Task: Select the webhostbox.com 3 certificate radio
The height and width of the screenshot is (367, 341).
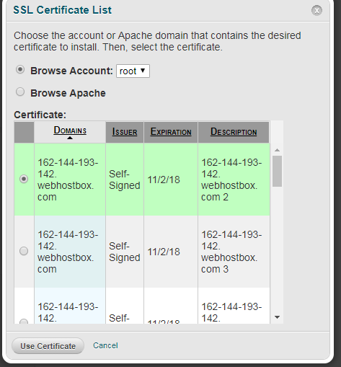Action: [24, 251]
